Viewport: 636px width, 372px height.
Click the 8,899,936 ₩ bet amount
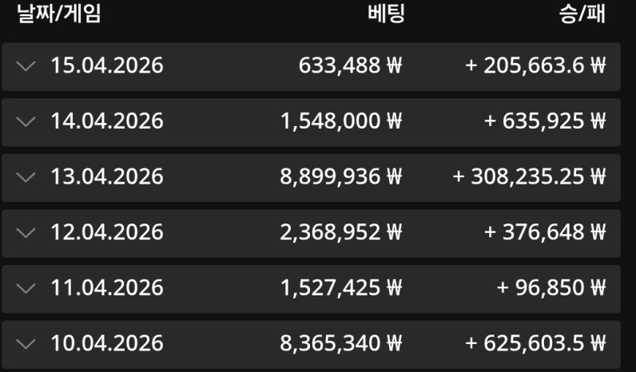pos(340,176)
